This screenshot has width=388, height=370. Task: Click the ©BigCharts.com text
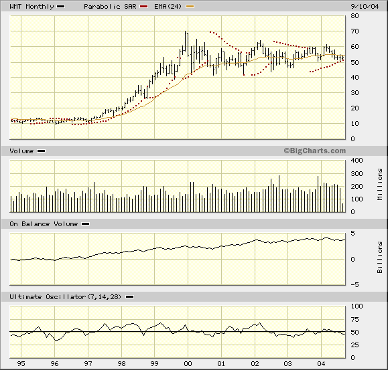pos(314,151)
